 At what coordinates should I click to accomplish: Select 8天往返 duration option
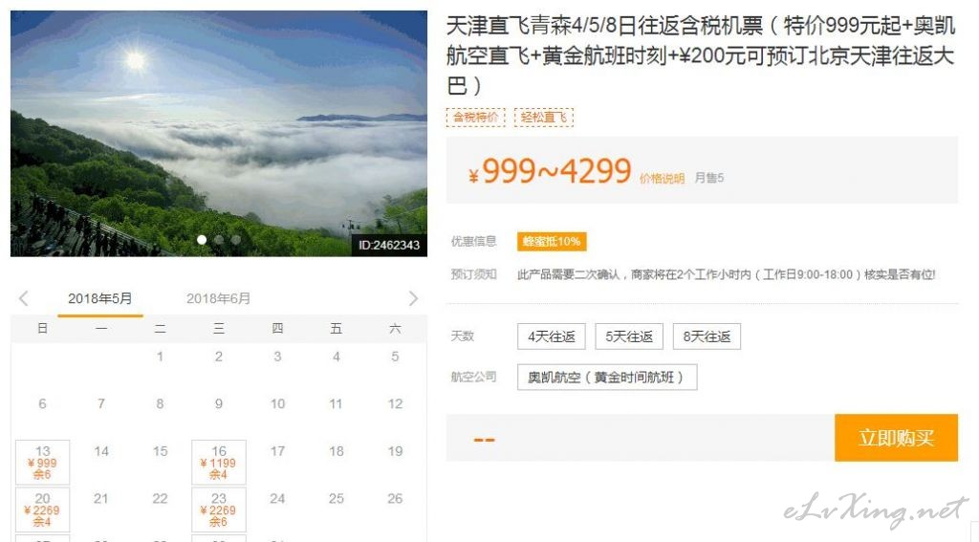click(707, 336)
